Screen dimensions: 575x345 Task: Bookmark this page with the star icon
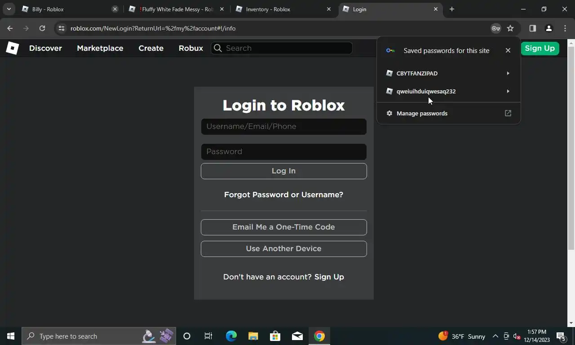click(x=510, y=28)
